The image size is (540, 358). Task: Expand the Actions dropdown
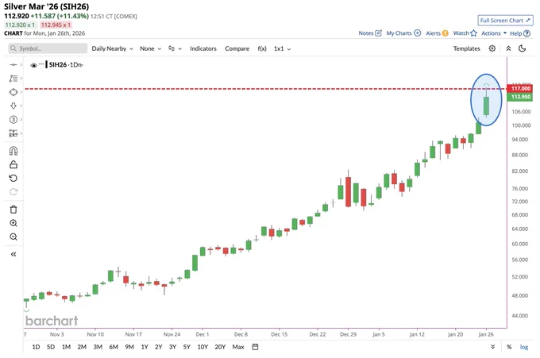(494, 33)
